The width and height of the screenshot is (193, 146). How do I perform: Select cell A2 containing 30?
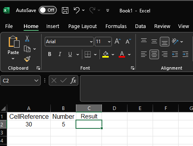point(29,124)
